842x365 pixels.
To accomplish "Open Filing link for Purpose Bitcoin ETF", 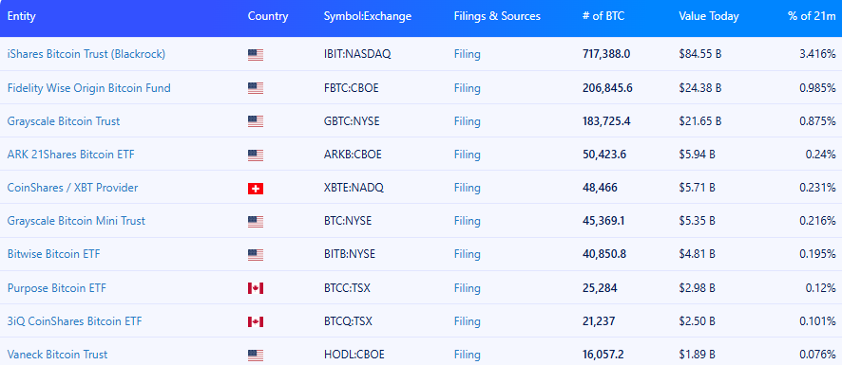I will point(468,288).
